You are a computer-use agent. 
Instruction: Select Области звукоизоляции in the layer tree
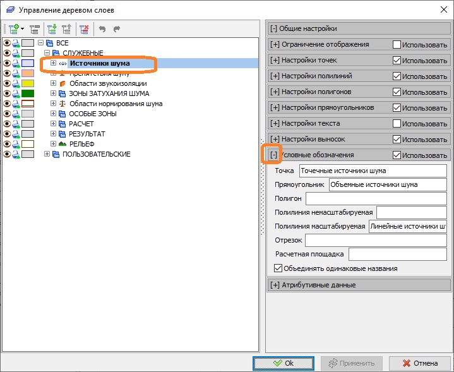tap(108, 83)
